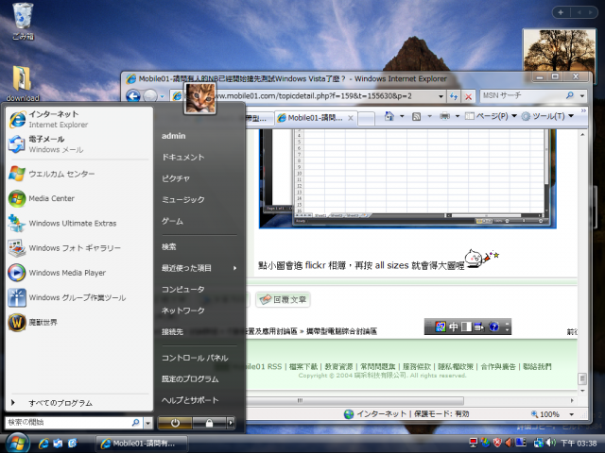Screen dimensions: 605x453
Task: Click the volume speaker tray icon
Action: pyautogui.click(x=551, y=443)
